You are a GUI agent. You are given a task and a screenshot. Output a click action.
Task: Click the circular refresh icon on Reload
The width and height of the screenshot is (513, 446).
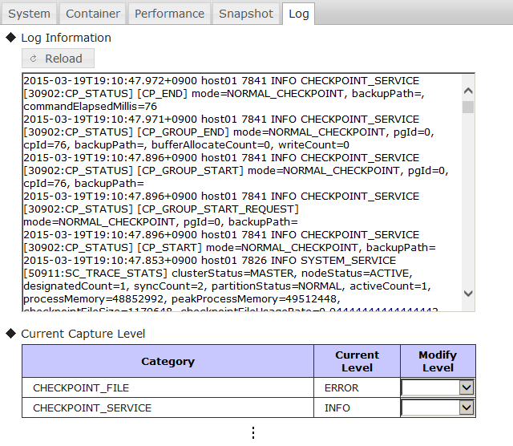(33, 59)
